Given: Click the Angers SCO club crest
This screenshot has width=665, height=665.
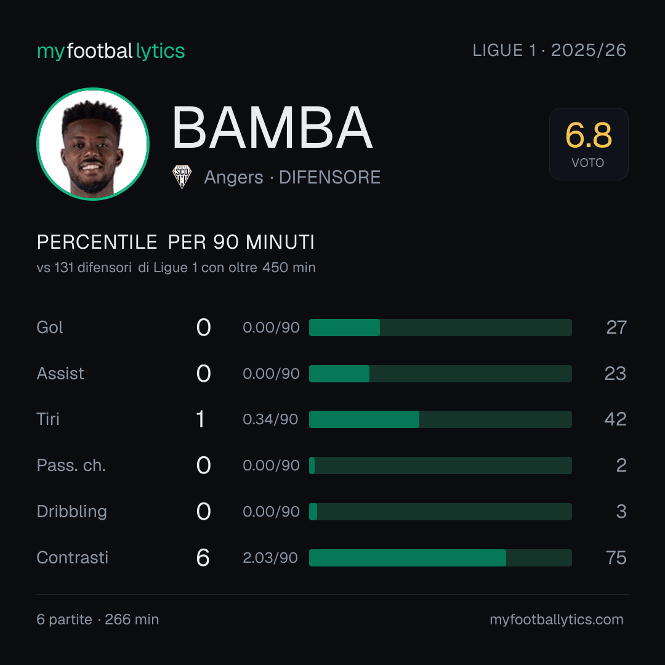Looking at the screenshot, I should click(x=182, y=177).
